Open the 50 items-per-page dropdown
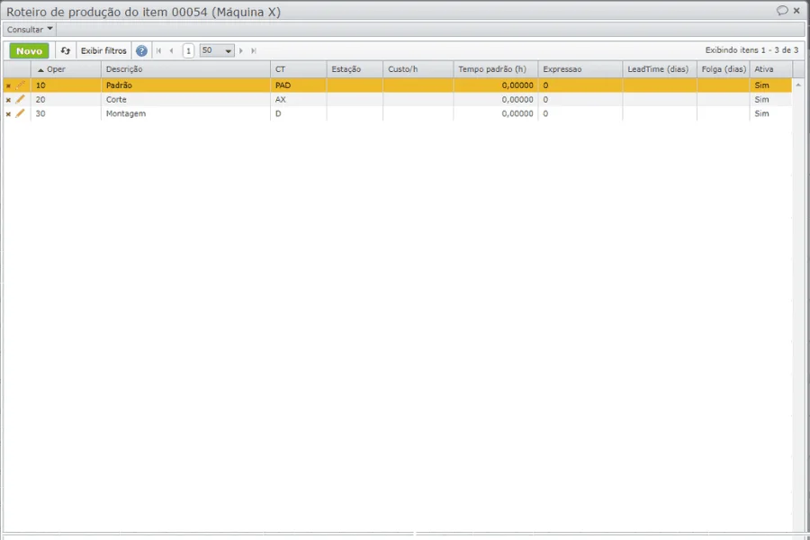 click(x=217, y=50)
